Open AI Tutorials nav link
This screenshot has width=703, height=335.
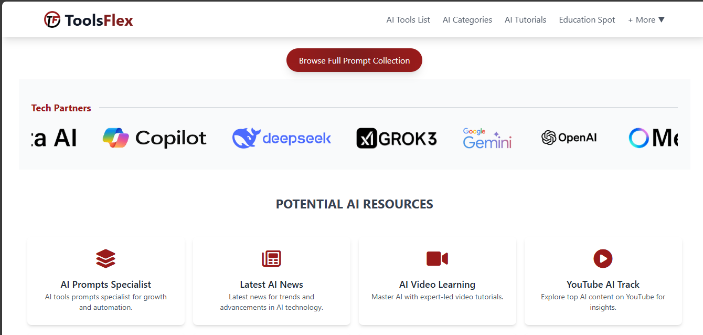(525, 20)
